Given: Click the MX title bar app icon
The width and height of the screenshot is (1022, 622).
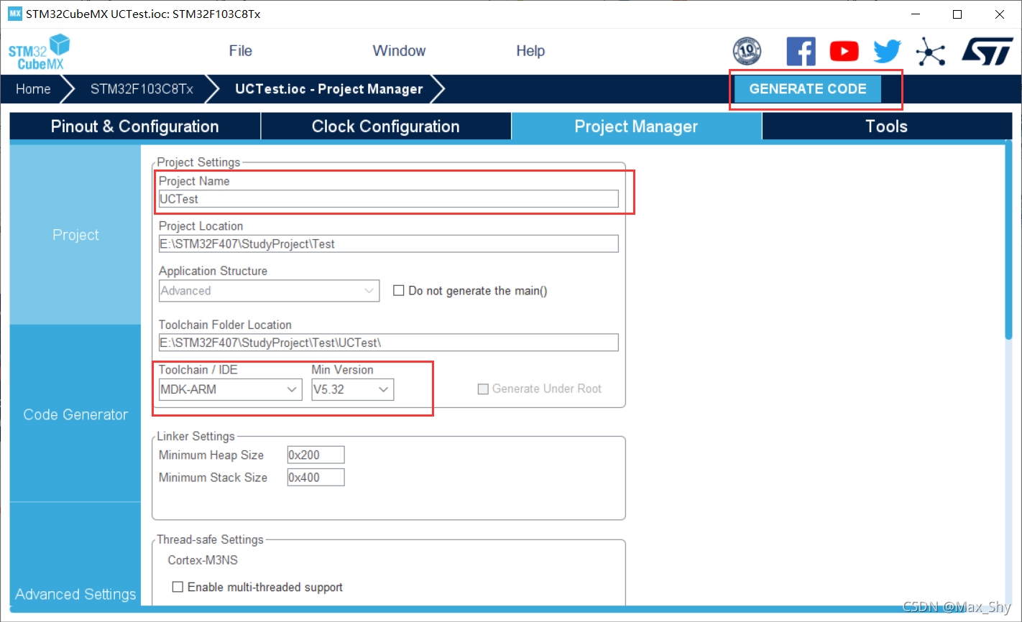Looking at the screenshot, I should click(14, 14).
